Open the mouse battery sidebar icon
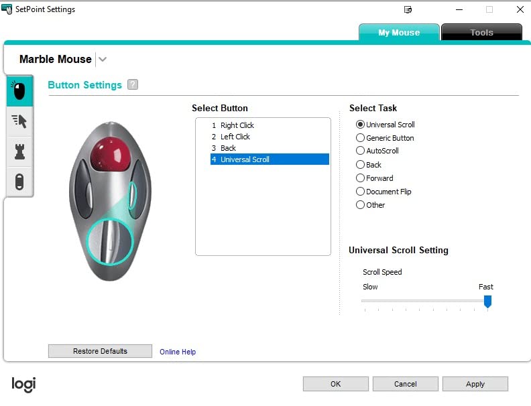 pyautogui.click(x=19, y=182)
